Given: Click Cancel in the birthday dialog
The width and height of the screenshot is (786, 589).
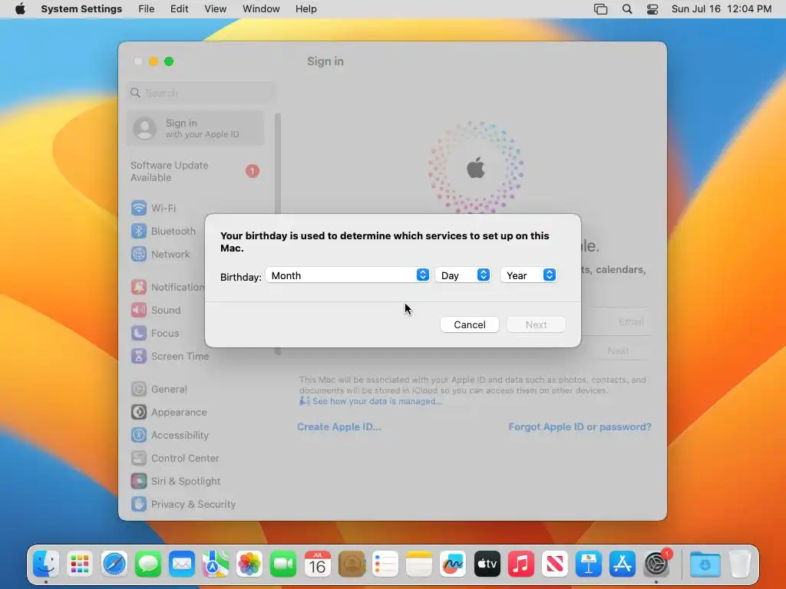Looking at the screenshot, I should 469,324.
